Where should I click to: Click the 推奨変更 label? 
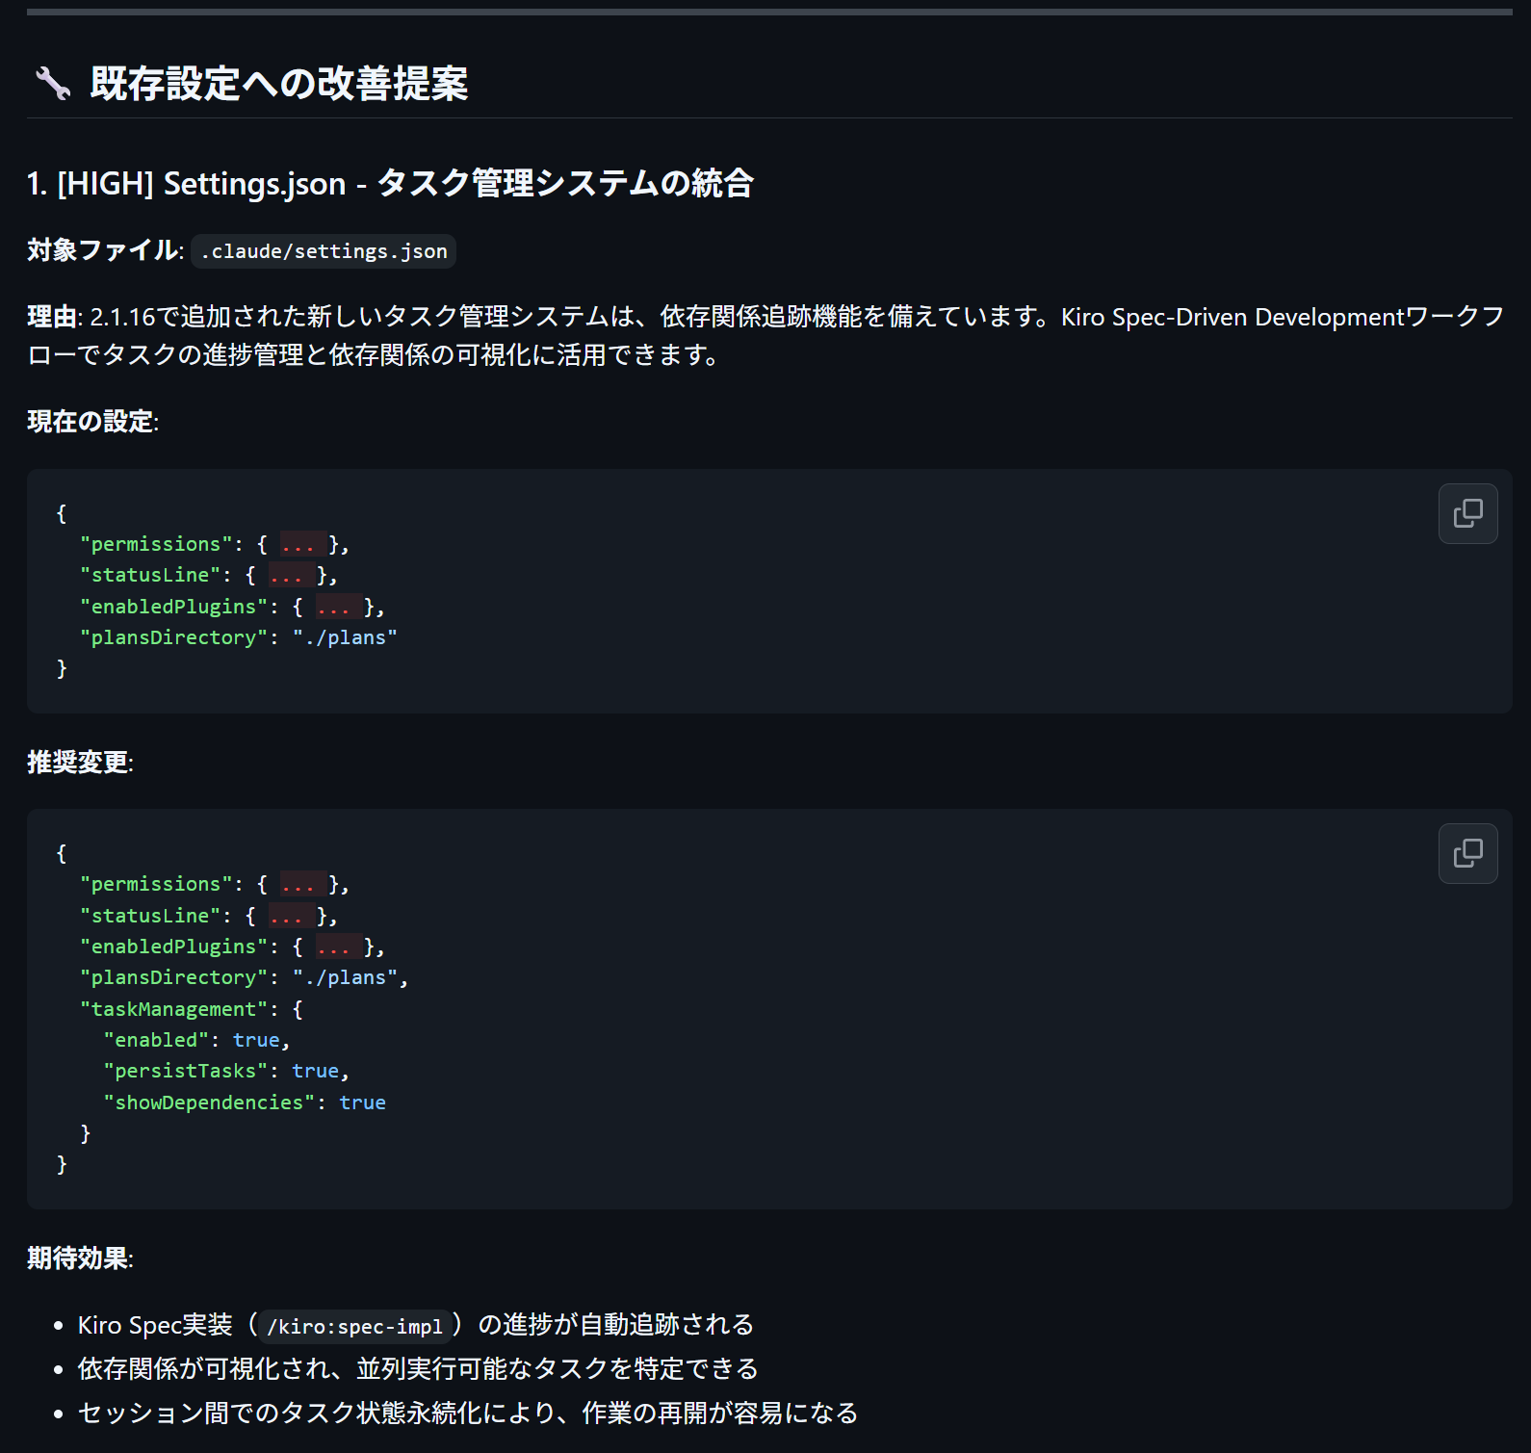pos(78,763)
